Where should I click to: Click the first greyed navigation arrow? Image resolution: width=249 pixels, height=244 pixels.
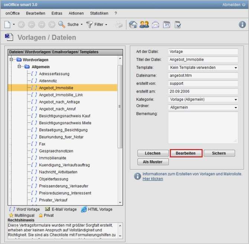click(x=21, y=25)
